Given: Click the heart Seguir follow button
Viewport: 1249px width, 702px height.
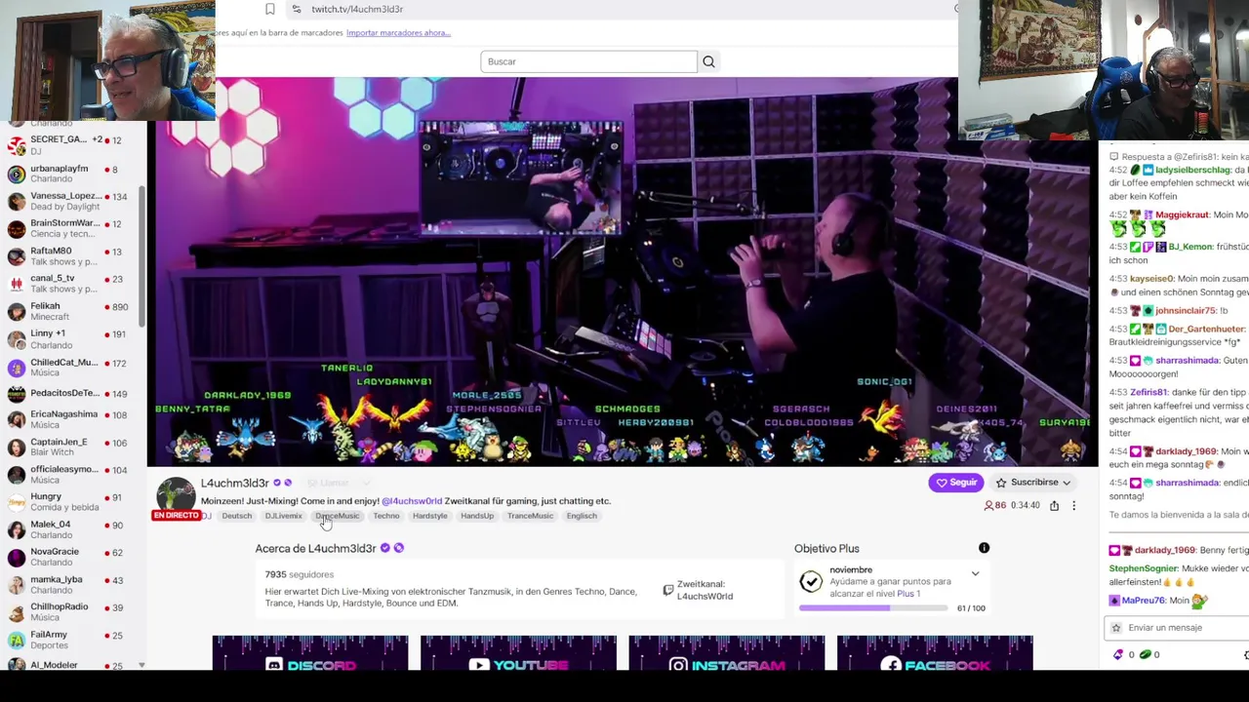Looking at the screenshot, I should pyautogui.click(x=955, y=483).
